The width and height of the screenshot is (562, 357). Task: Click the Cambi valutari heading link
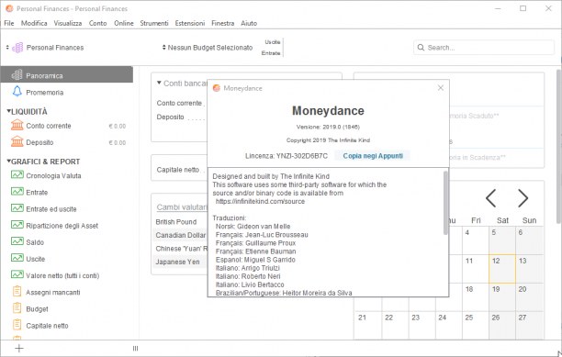tap(182, 207)
